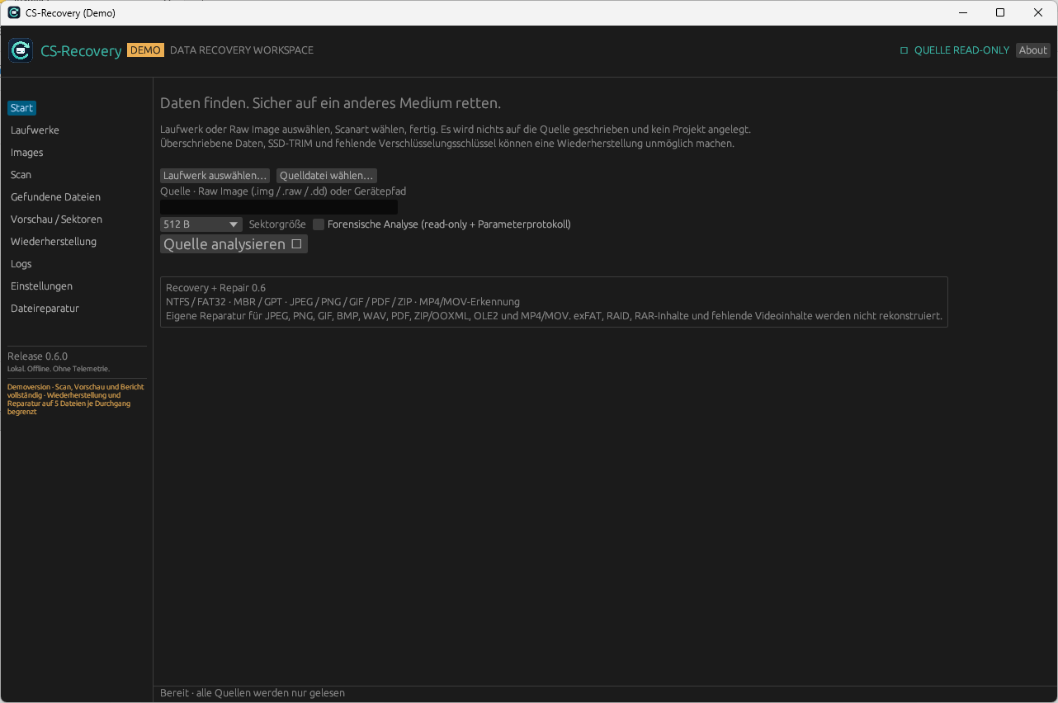This screenshot has height=703, width=1058.
Task: Switch to the Wiederherstellung section
Action: [x=53, y=242]
